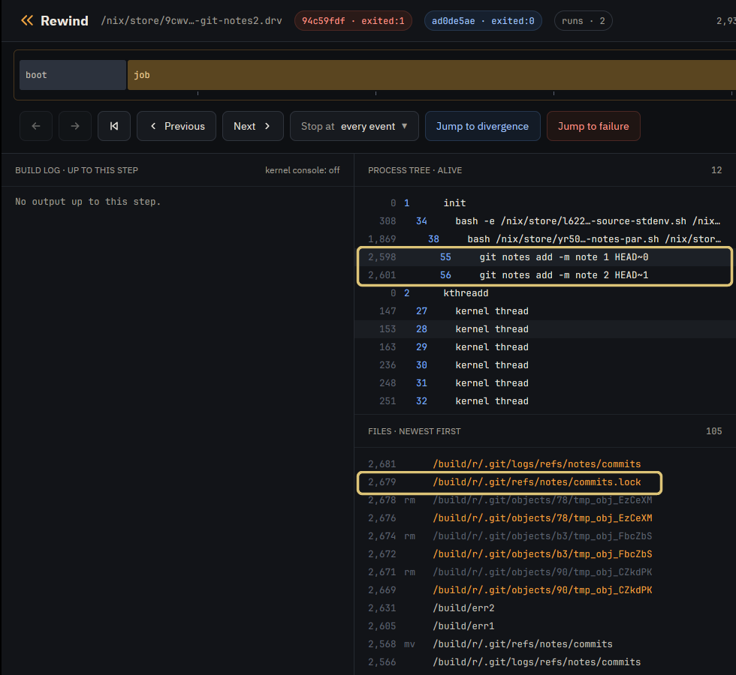Open file entry 2,676 tmp_obj_EzCeXM

pyautogui.click(x=545, y=518)
